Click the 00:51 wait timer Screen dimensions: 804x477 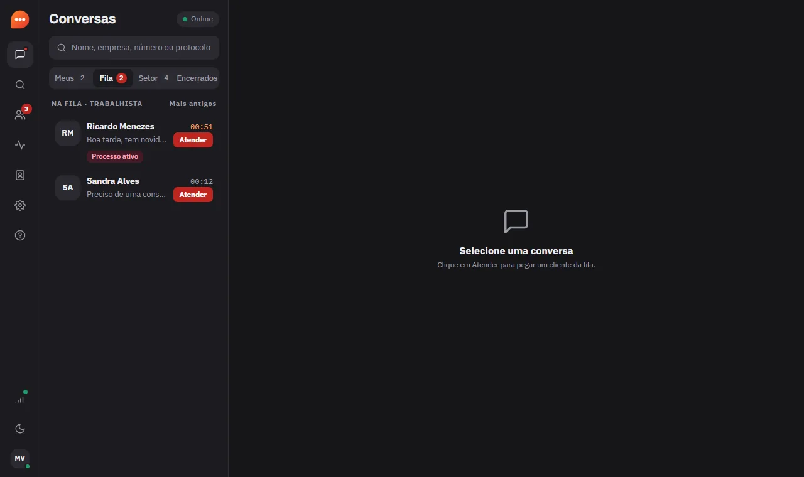[202, 127]
